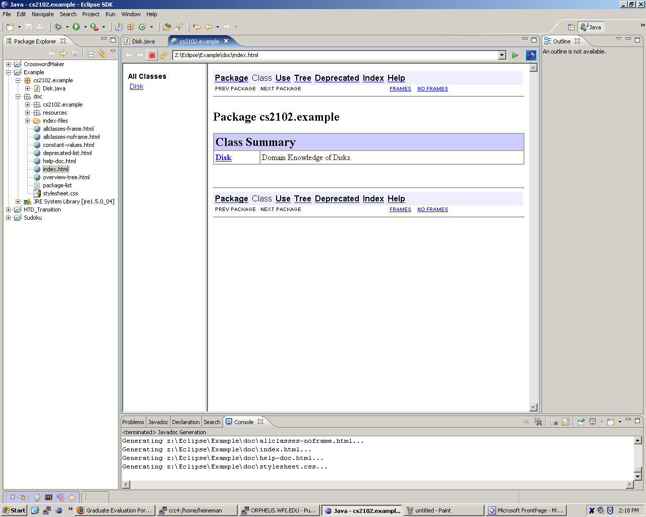This screenshot has height=517, width=646.
Task: Stop page loading with red square button
Action: [x=152, y=55]
